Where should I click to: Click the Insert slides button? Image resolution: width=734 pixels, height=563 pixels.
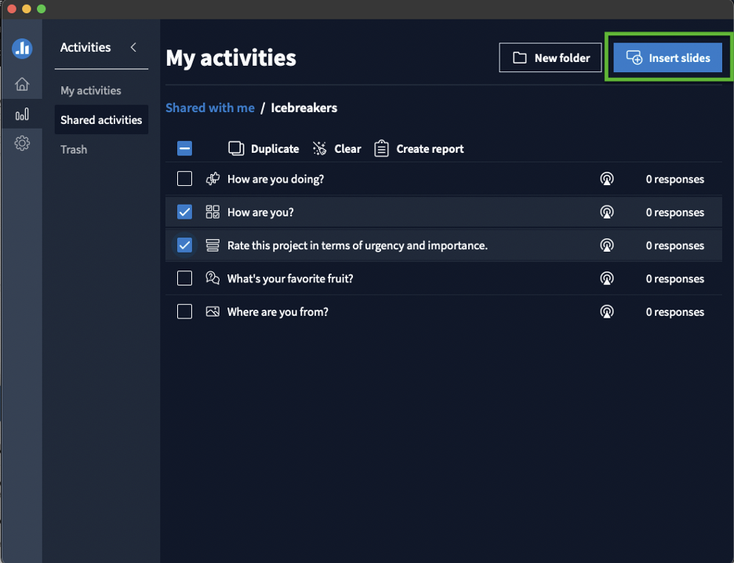[667, 57]
